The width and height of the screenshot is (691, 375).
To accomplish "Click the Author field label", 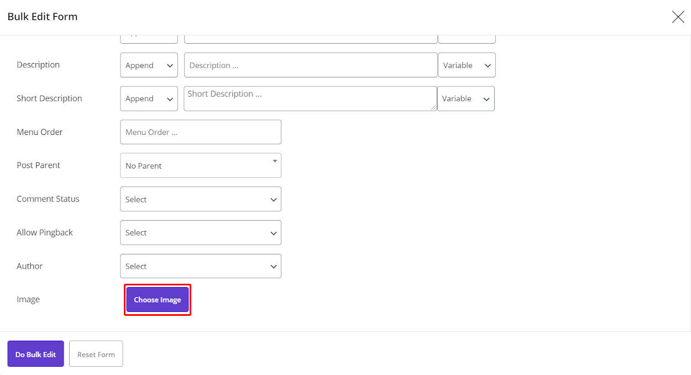I will 30,266.
